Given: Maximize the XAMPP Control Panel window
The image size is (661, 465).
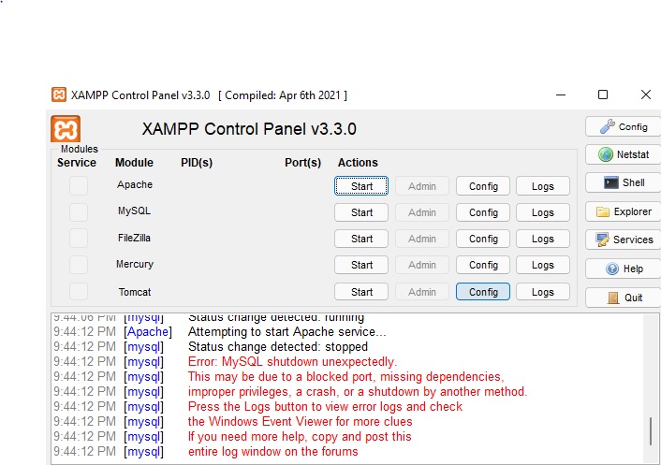Looking at the screenshot, I should [x=603, y=94].
